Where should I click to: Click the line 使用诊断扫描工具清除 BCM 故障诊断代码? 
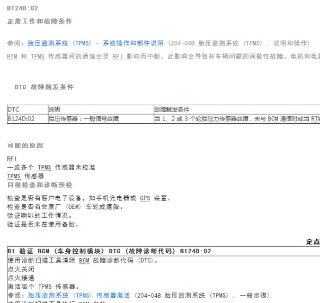(x=83, y=261)
